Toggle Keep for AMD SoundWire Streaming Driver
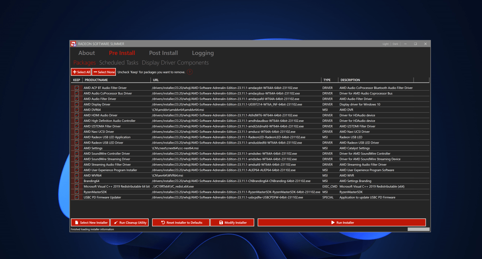The width and height of the screenshot is (482, 259). pos(77,159)
